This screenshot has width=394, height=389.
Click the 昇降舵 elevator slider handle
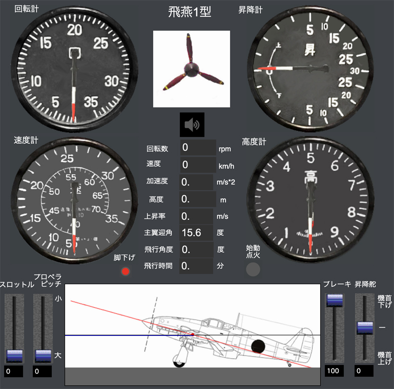[x=365, y=328]
